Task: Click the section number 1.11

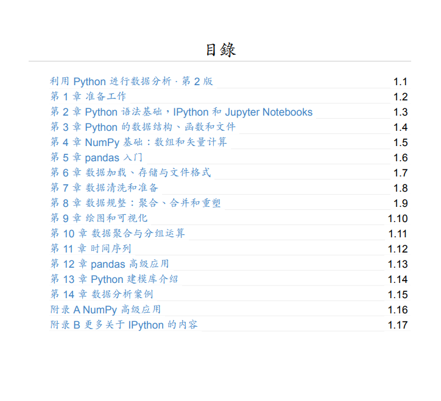Action: click(398, 234)
